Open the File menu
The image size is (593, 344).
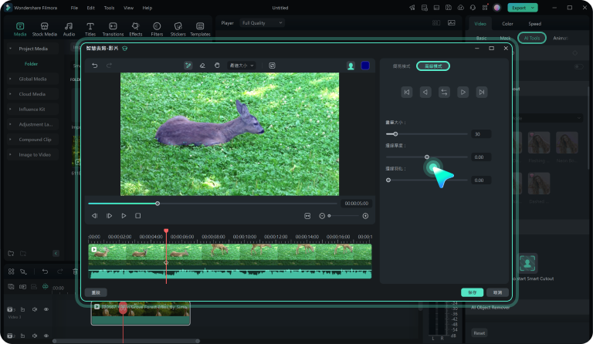74,8
